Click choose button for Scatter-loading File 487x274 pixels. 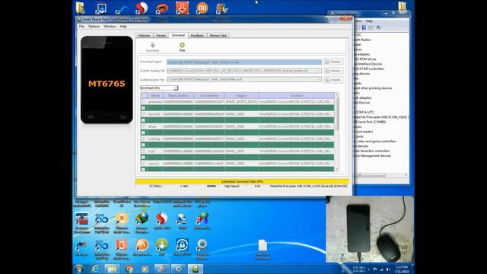(333, 71)
